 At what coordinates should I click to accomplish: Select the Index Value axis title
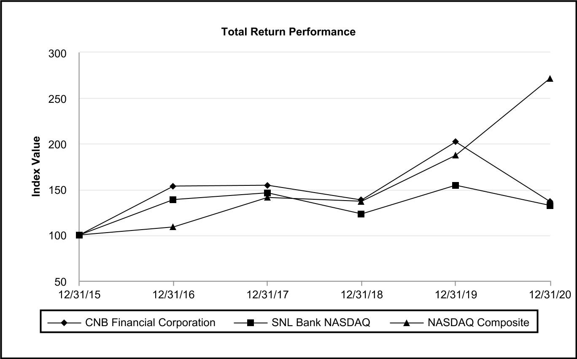coord(37,166)
